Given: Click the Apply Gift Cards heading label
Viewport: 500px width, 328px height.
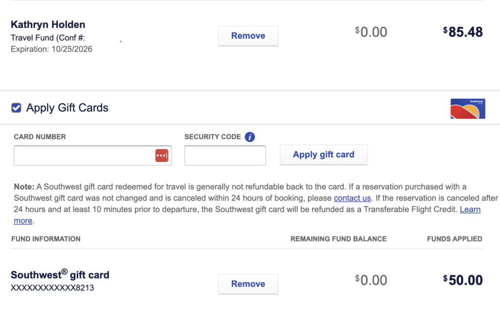Looking at the screenshot, I should 67,108.
